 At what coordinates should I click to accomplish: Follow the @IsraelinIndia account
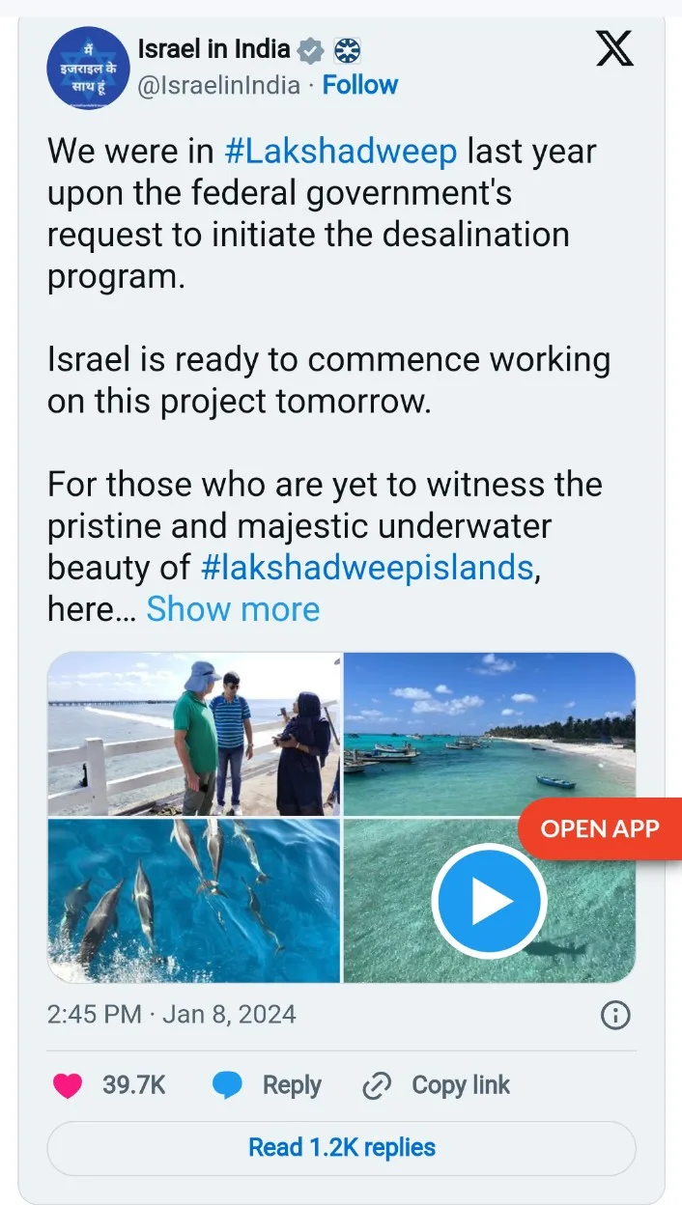[360, 85]
